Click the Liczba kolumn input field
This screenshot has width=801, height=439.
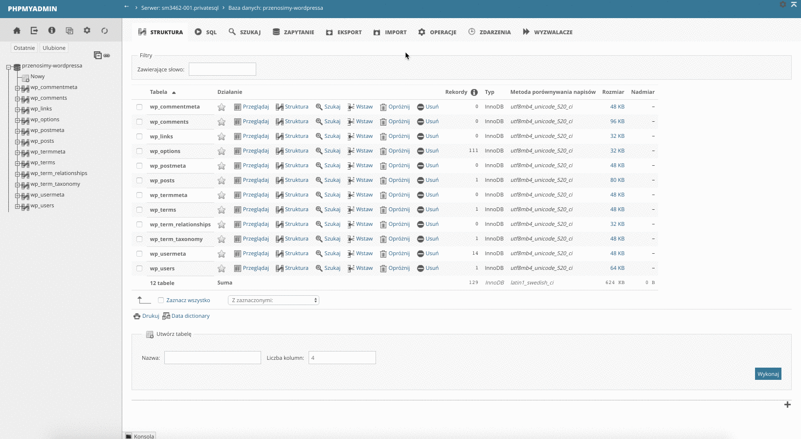(x=342, y=358)
